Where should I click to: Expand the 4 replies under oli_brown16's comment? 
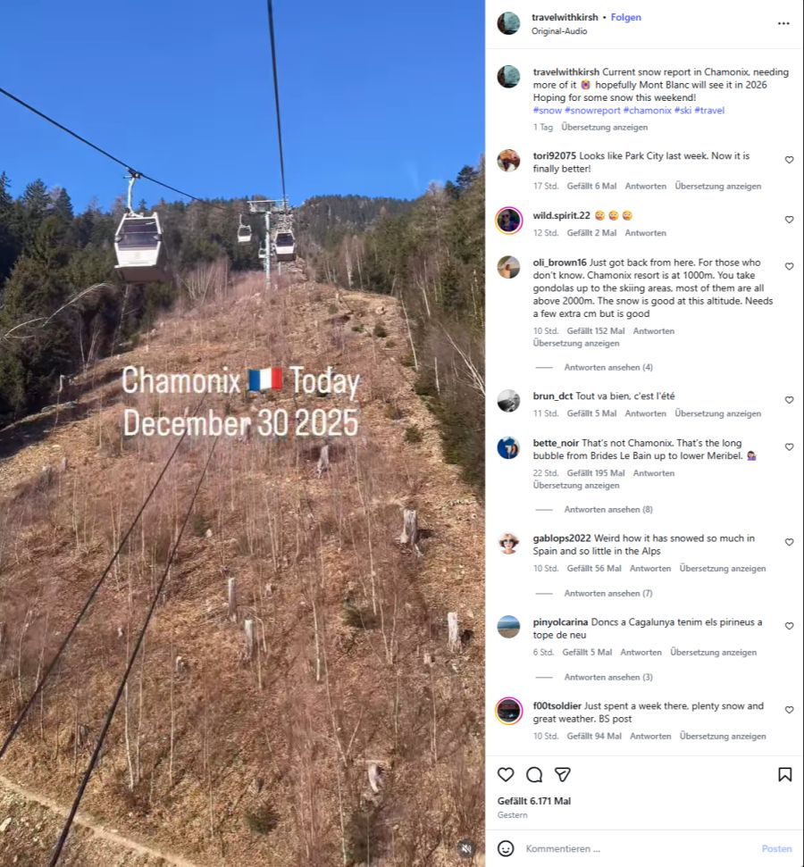tap(608, 367)
